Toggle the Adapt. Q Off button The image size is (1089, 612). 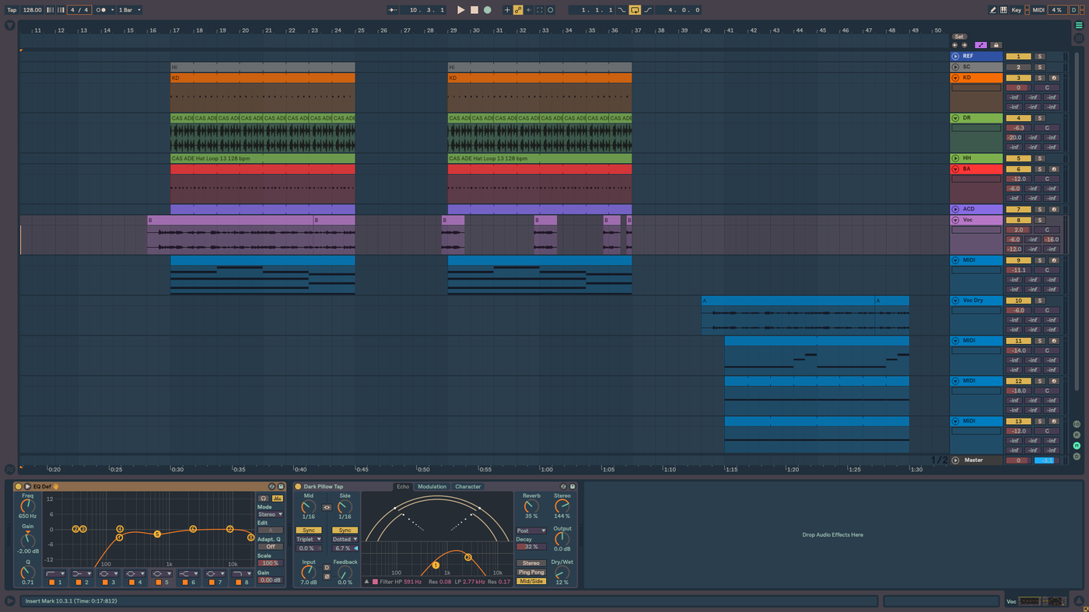coord(271,547)
